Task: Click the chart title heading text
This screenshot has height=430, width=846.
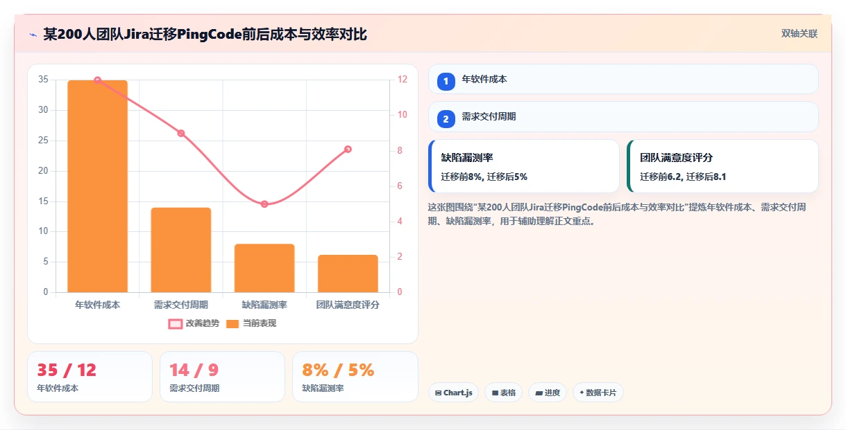Action: [205, 35]
